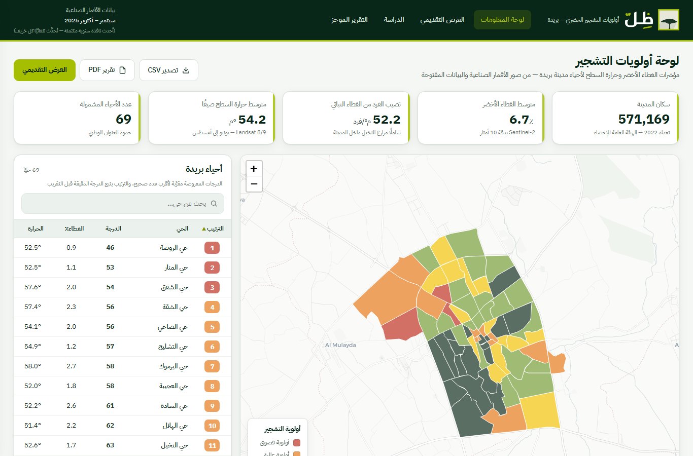Click rank badge 4 for حي الشقة
This screenshot has height=456, width=693.
[212, 307]
